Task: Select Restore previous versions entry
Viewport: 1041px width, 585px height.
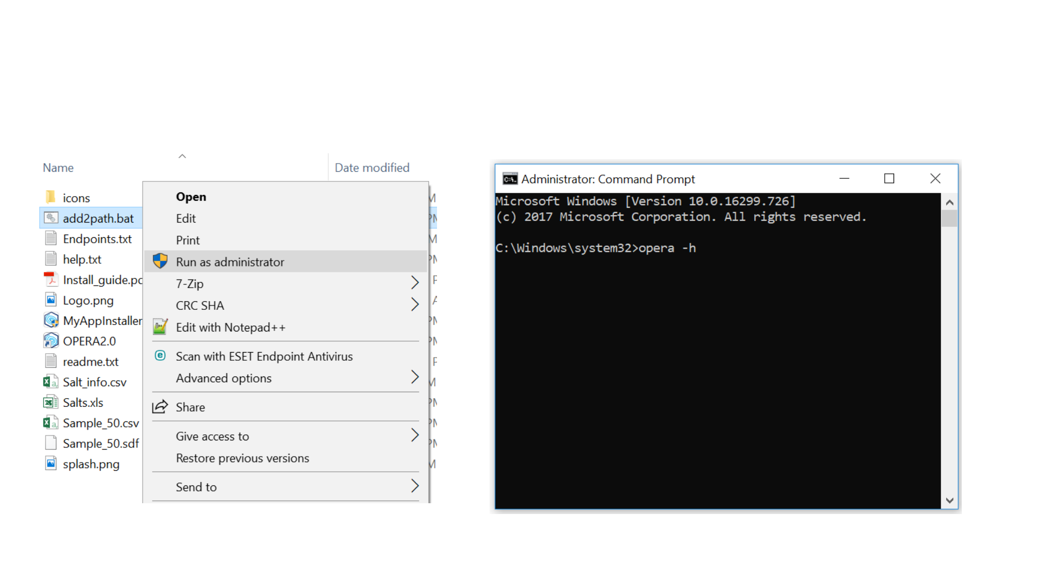Action: pyautogui.click(x=242, y=458)
